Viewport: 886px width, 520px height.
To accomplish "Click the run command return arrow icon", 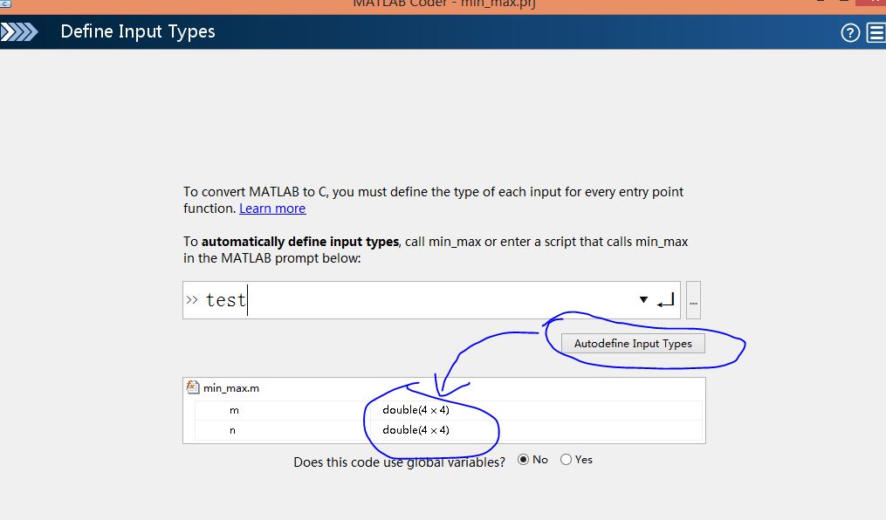I will (666, 300).
